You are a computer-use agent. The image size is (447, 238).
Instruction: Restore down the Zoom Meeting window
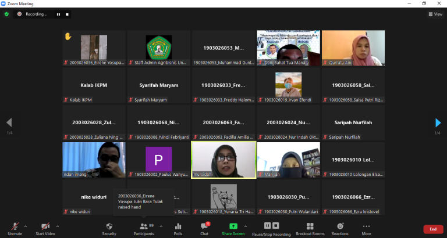(424, 3)
